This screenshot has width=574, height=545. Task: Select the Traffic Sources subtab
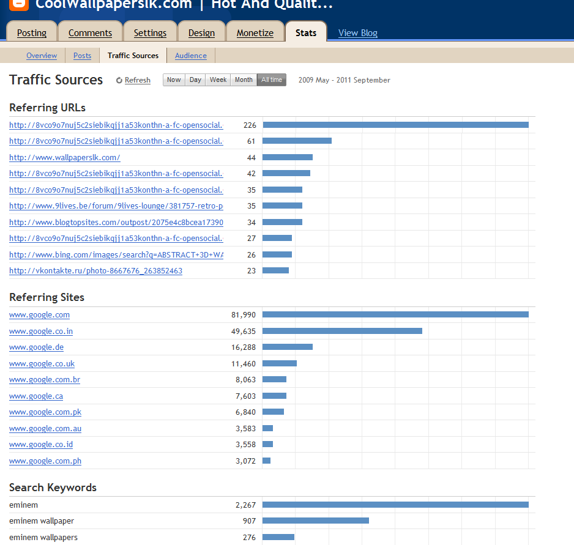(133, 56)
